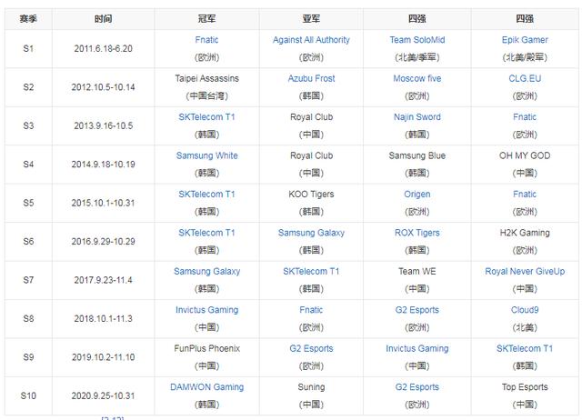Click Invictus Gaming link in the S8 row
582x420 pixels.
click(x=206, y=310)
